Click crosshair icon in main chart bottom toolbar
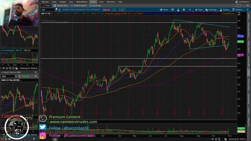The height and width of the screenshot is (141, 251). 216,139
